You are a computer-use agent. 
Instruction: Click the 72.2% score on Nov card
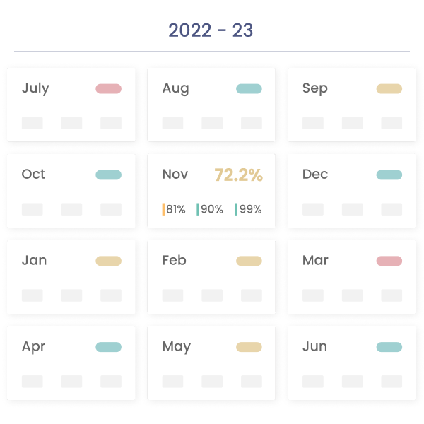[238, 175]
